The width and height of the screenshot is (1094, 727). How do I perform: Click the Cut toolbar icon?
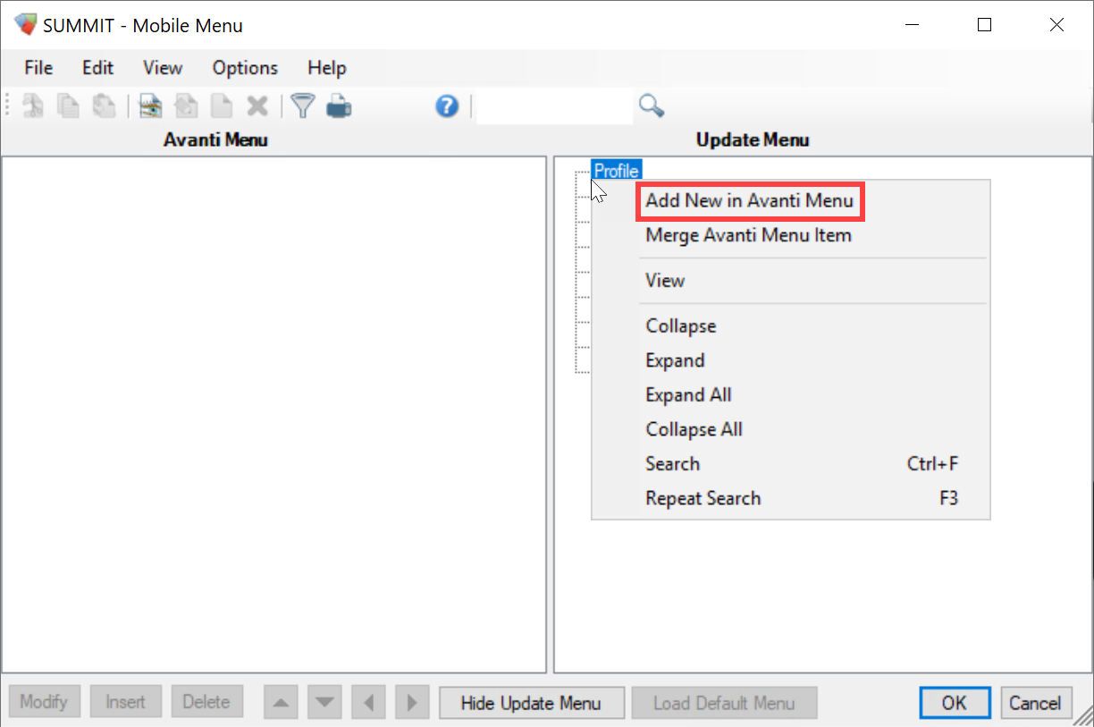point(33,106)
